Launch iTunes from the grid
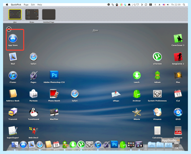The width and height of the screenshot is (191, 154). tap(13, 75)
